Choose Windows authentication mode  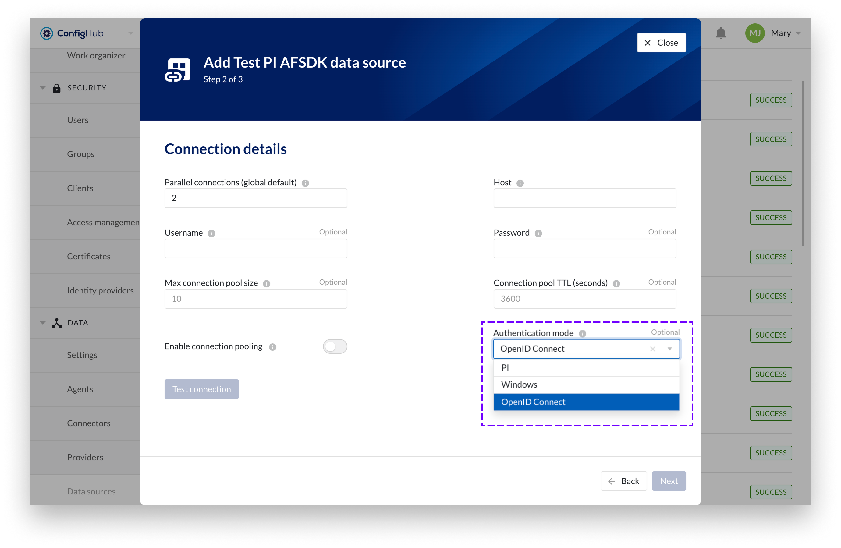pos(586,385)
